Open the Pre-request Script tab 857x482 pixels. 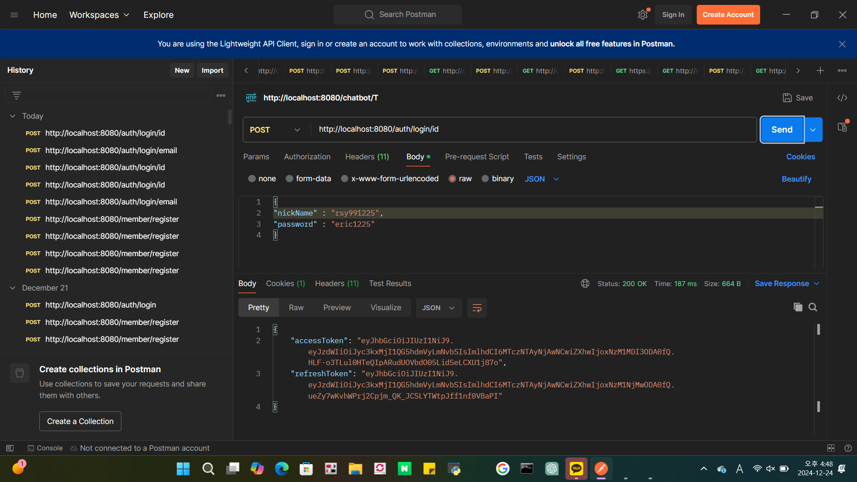[477, 157]
